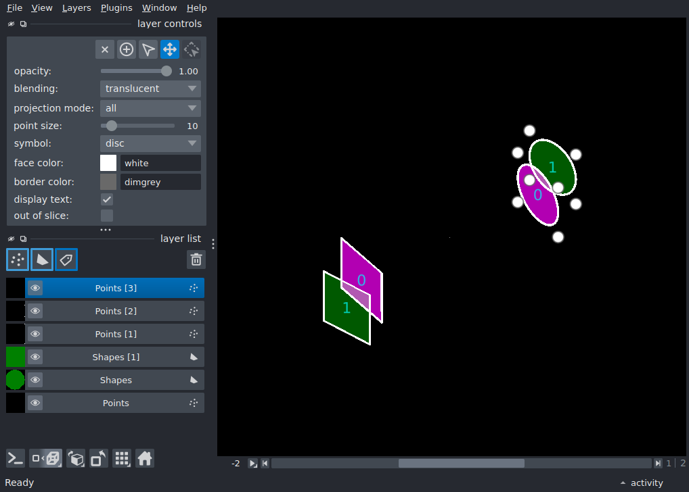Toggle visibility of Shapes [1] layer
Image resolution: width=689 pixels, height=492 pixels.
coord(35,357)
